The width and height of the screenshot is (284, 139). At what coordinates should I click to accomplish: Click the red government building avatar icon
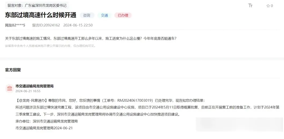[10, 89]
